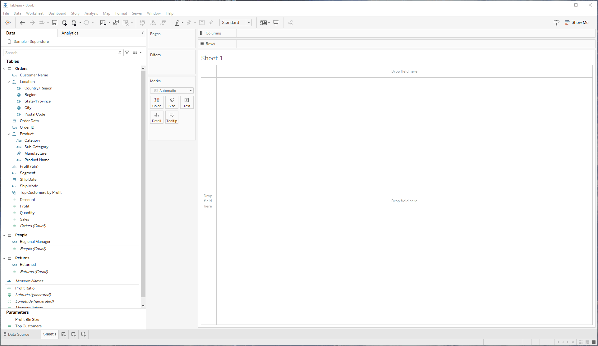Click the Presentation Mode icon
This screenshot has height=346, width=598.
(x=276, y=23)
